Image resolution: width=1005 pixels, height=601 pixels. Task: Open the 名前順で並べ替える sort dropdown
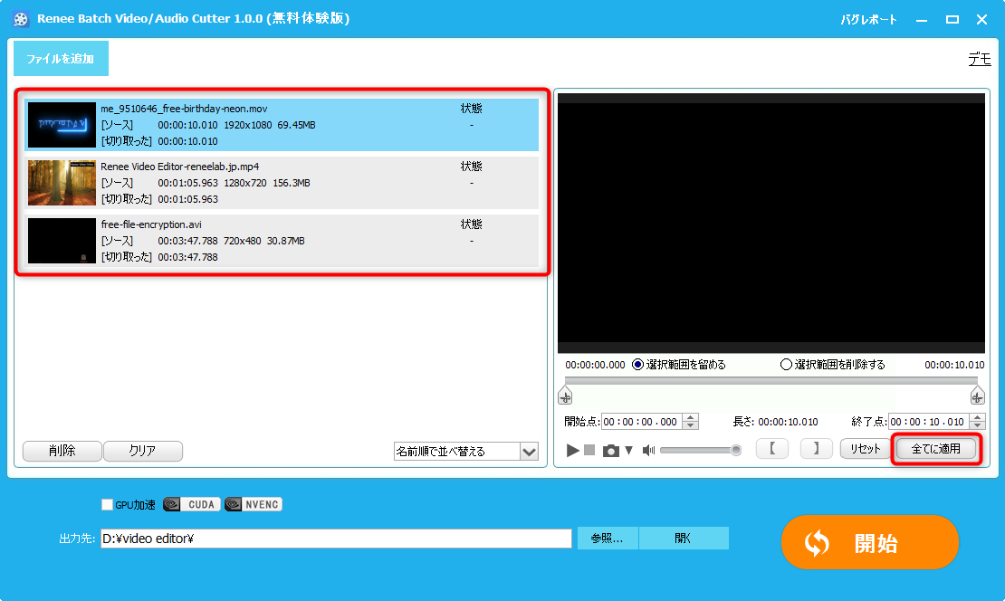click(466, 451)
